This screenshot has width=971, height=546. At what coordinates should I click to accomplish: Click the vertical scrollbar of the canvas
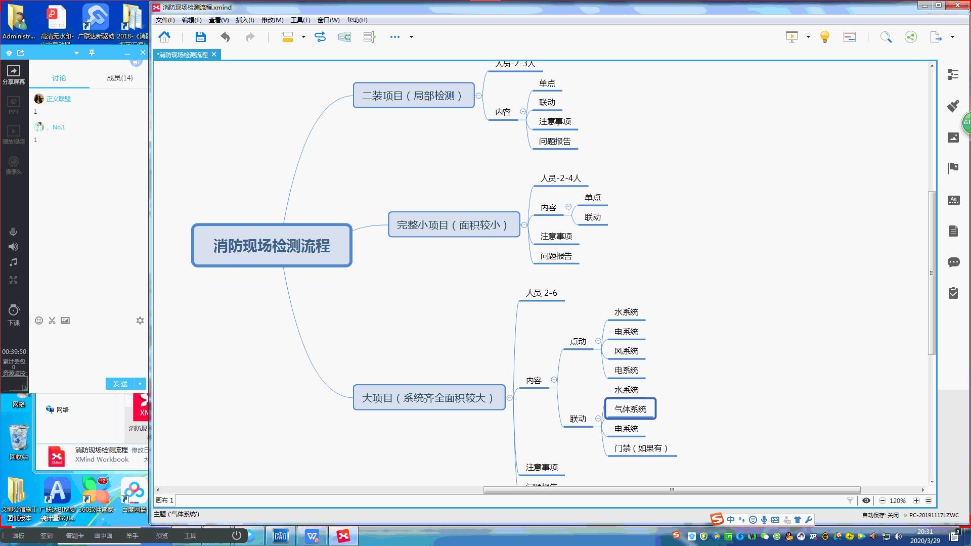[x=932, y=273]
